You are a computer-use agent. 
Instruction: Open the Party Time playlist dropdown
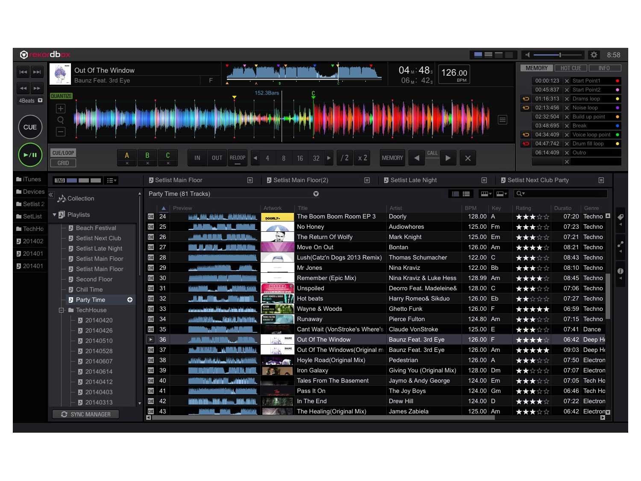[x=316, y=194]
